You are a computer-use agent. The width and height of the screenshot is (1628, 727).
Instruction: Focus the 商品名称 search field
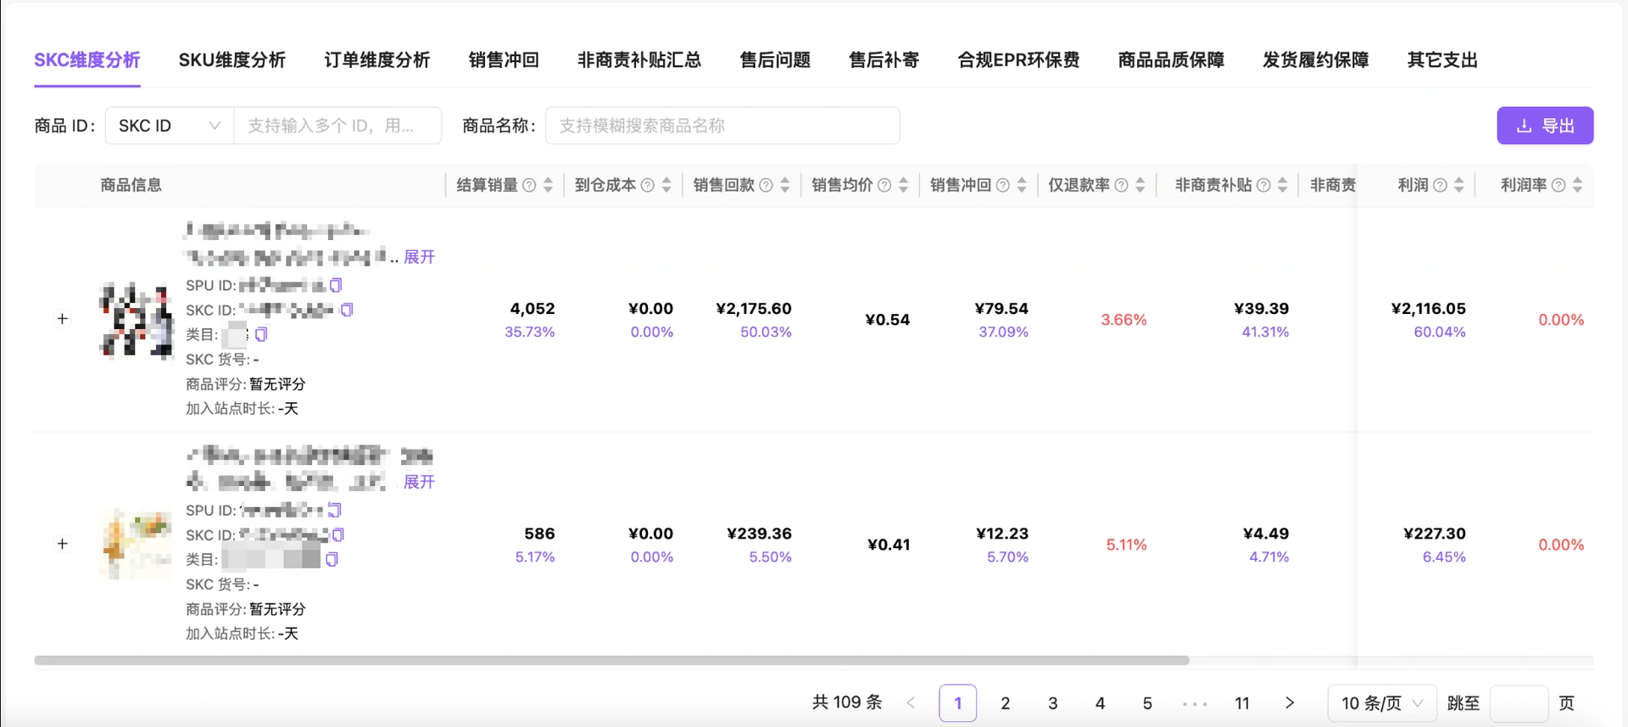pyautogui.click(x=722, y=126)
